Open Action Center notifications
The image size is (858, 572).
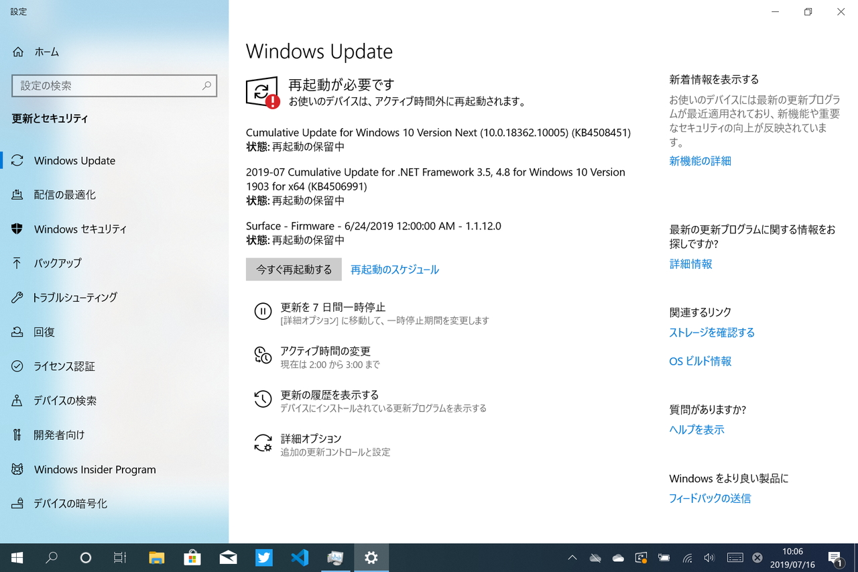835,557
